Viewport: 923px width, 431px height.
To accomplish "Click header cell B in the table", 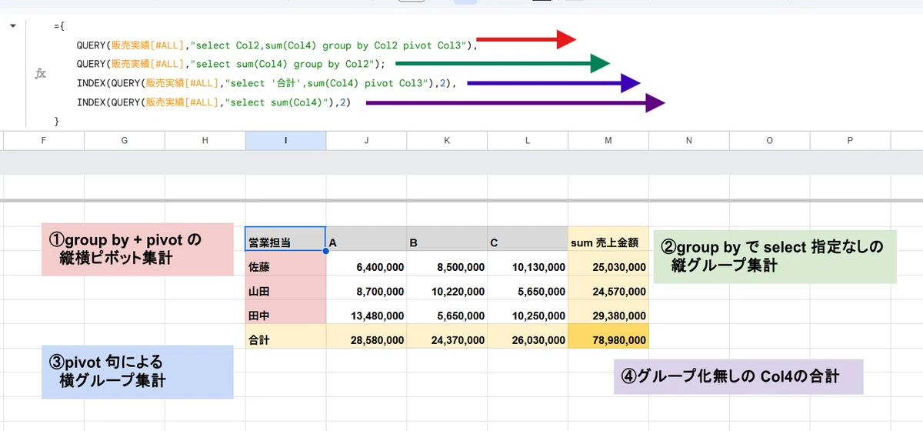I will click(x=447, y=239).
